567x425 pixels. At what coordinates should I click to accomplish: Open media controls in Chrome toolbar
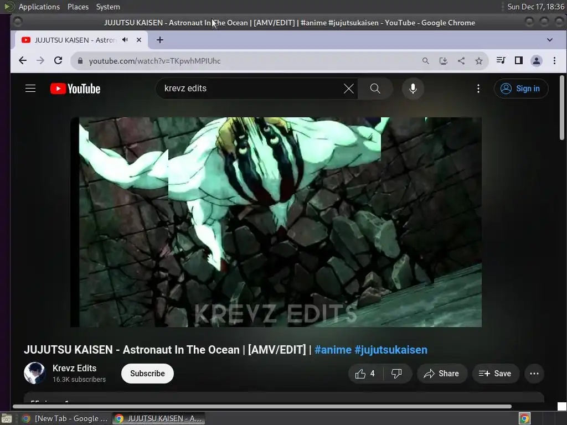[501, 60]
